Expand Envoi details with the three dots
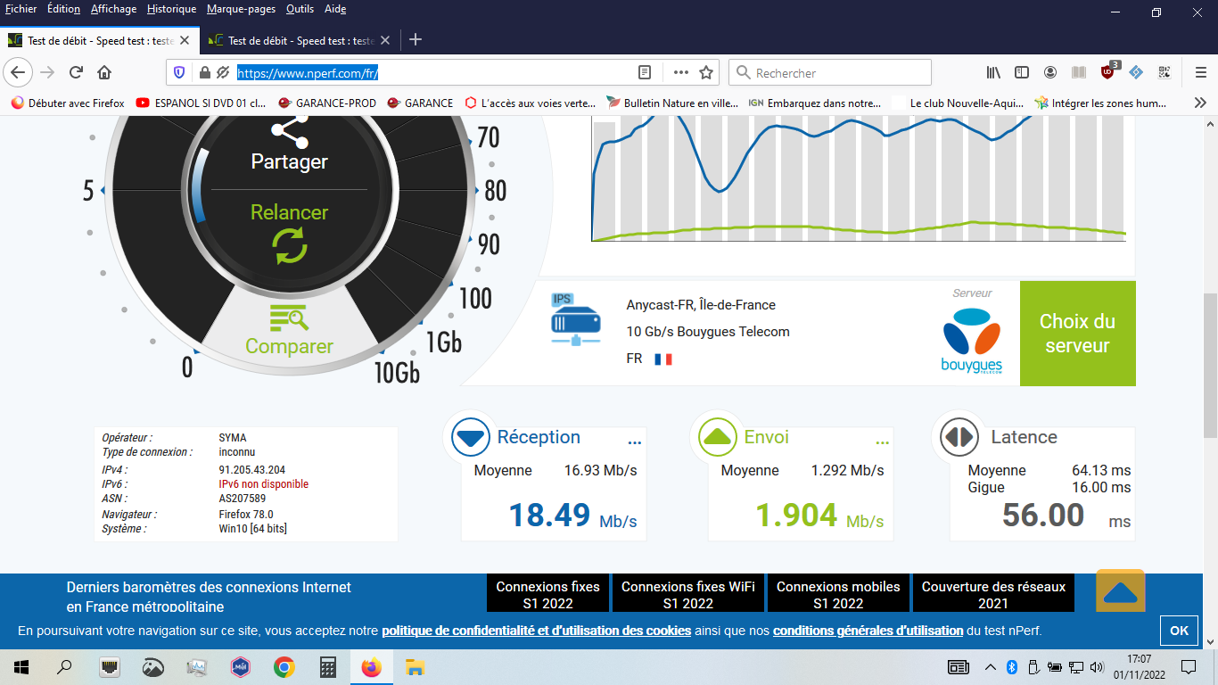This screenshot has height=685, width=1218. pyautogui.click(x=882, y=442)
